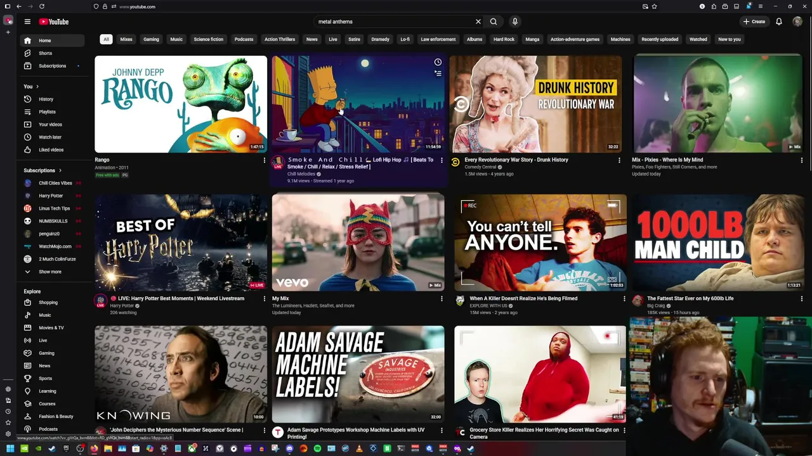The height and width of the screenshot is (456, 812).
Task: Open The Fattest Star Ever video title
Action: [x=690, y=298]
